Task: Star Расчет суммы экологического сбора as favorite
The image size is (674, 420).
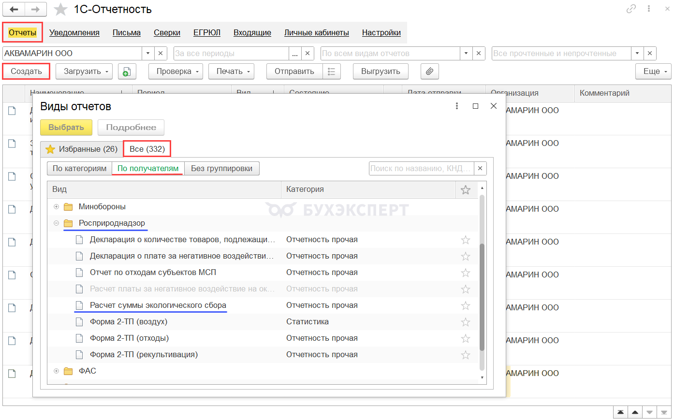Action: coord(466,305)
